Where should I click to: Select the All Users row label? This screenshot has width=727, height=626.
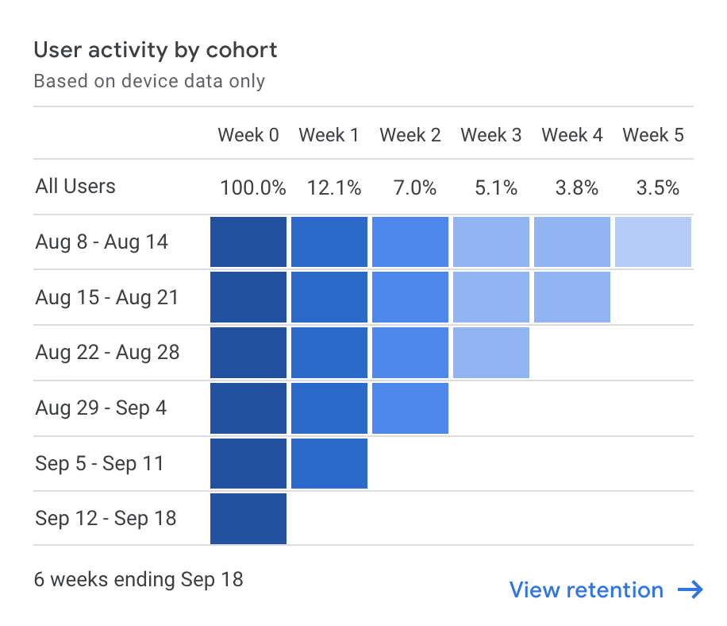click(75, 187)
